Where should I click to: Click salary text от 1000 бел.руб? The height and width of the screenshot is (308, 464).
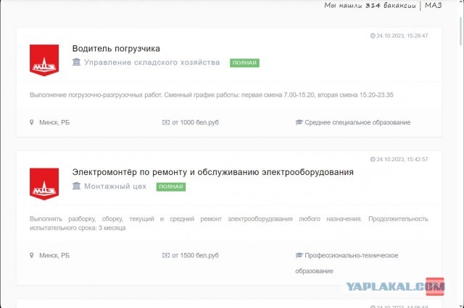[x=195, y=122]
